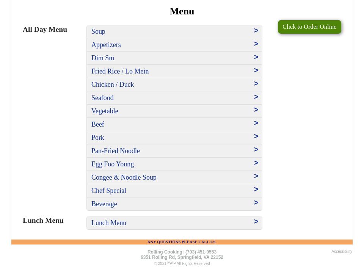
Task: Select the Vegetable menu category
Action: click(x=105, y=111)
